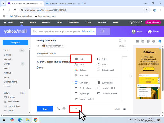
Task: Open the calendar icon in right panel
Action: click(x=143, y=41)
